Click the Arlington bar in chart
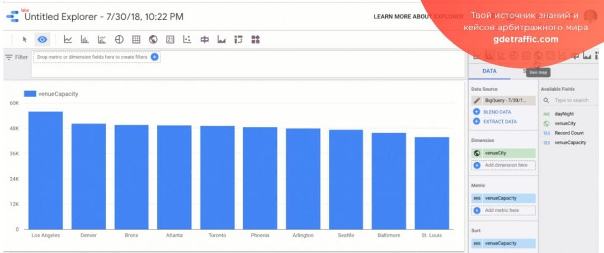 (303, 179)
